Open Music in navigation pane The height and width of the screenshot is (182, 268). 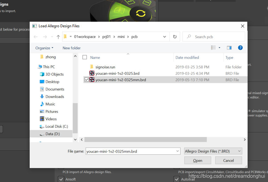(50, 104)
